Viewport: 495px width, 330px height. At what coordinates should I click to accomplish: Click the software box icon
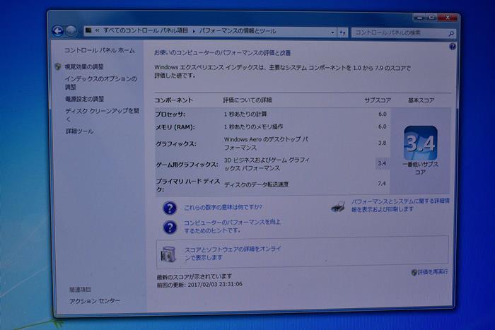coord(168,254)
